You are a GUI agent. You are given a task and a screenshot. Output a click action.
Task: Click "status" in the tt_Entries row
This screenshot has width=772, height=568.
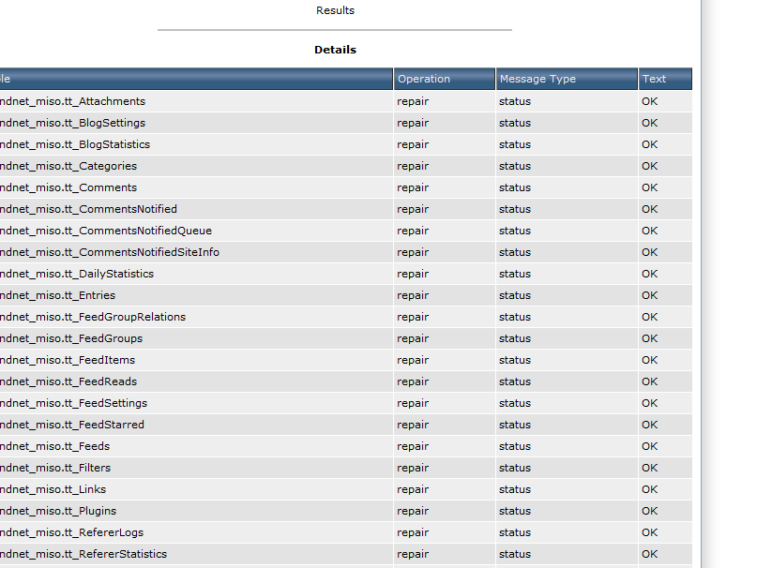(515, 295)
